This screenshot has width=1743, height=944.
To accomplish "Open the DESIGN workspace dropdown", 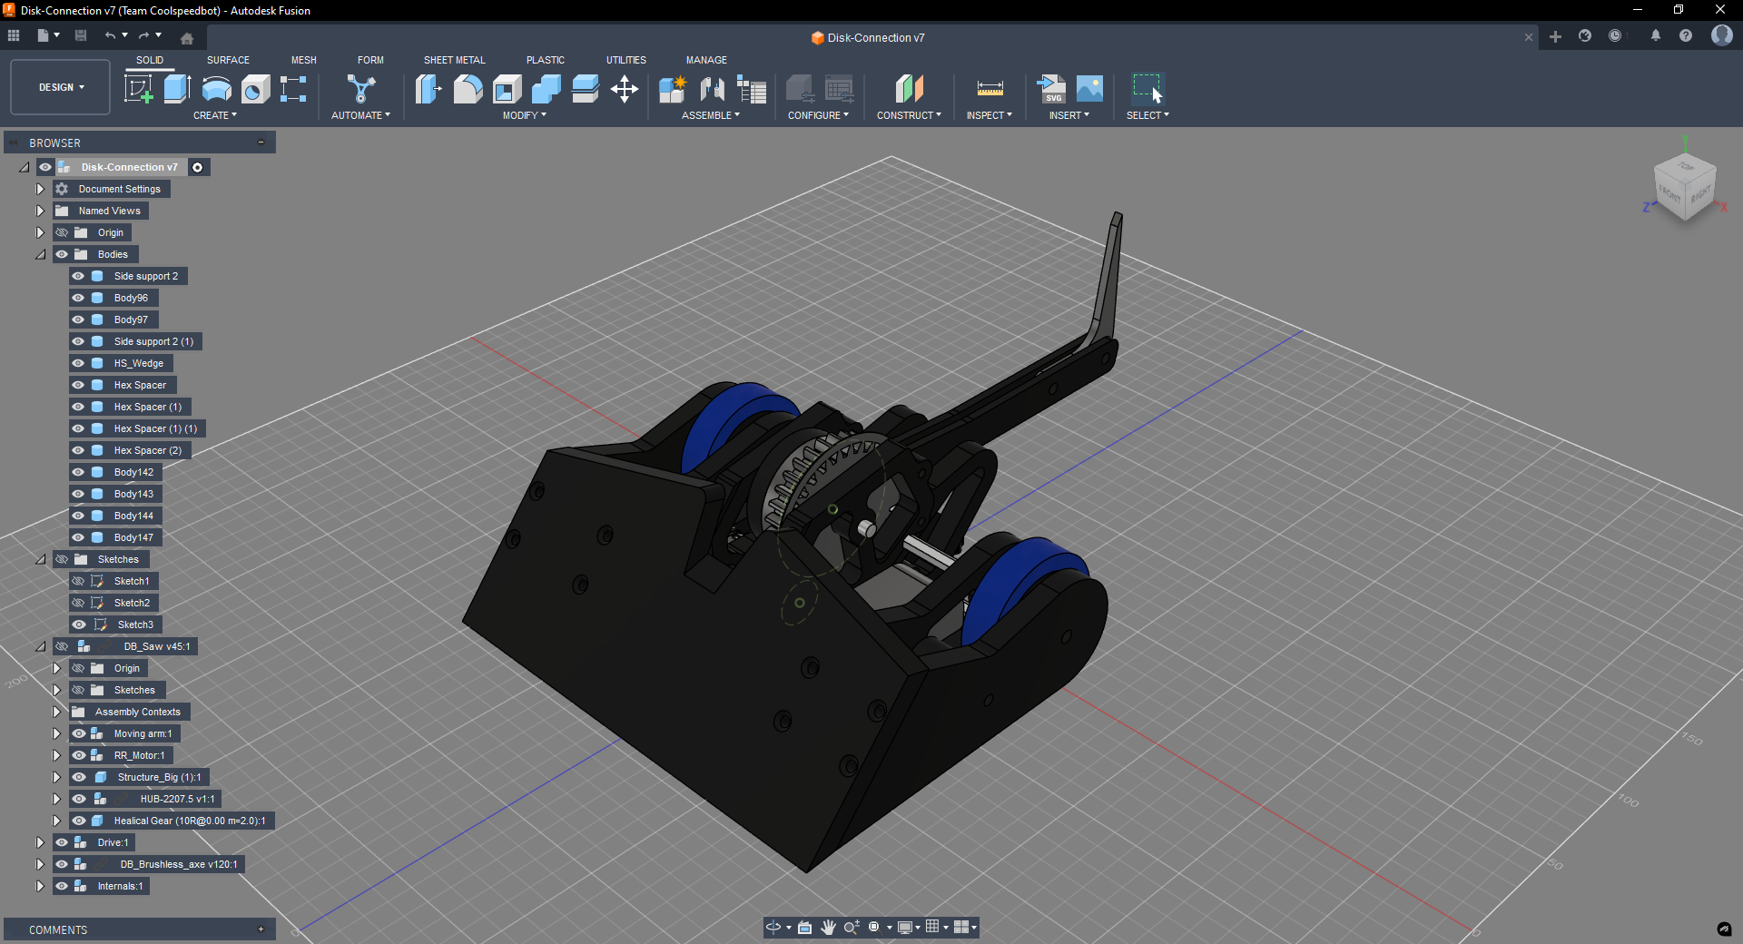I will click(61, 87).
